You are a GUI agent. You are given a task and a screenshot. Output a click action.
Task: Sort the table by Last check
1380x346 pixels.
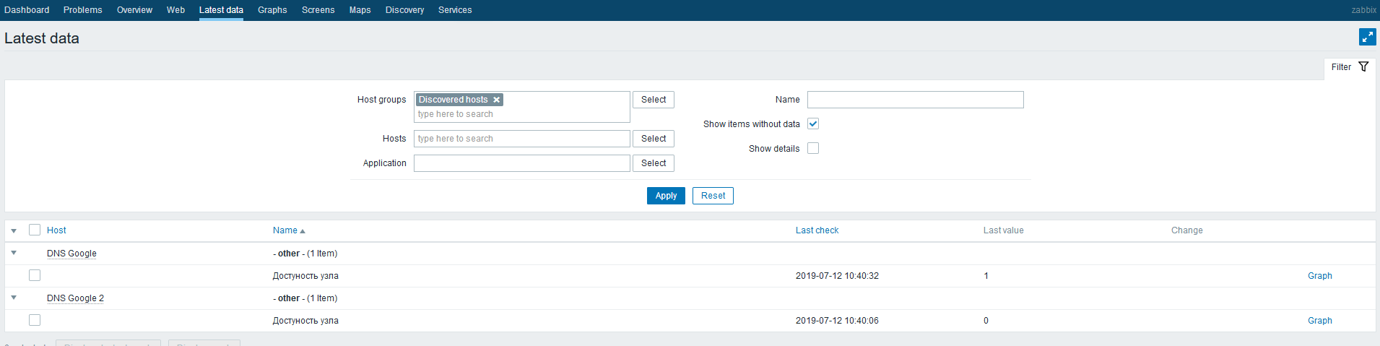(817, 230)
